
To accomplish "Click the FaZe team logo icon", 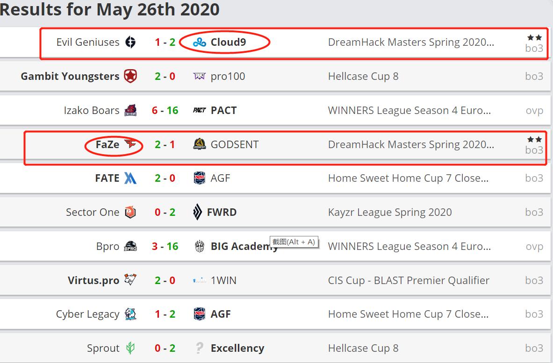I will pos(130,144).
